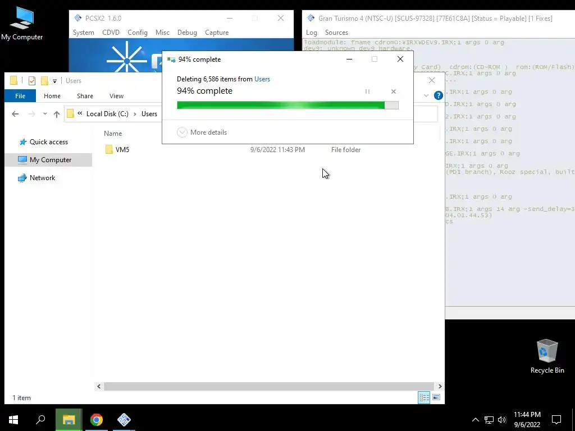Image resolution: width=575 pixels, height=431 pixels.
Task: Open Capture menu in PCSX2
Action: [x=217, y=32]
